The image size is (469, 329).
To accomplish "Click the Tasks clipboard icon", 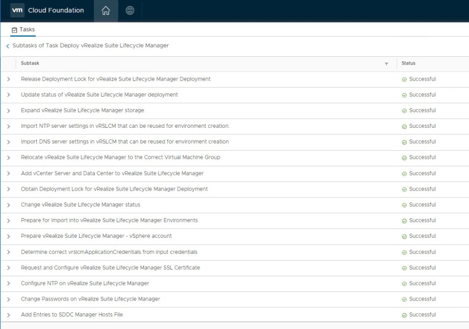I will pyautogui.click(x=15, y=30).
